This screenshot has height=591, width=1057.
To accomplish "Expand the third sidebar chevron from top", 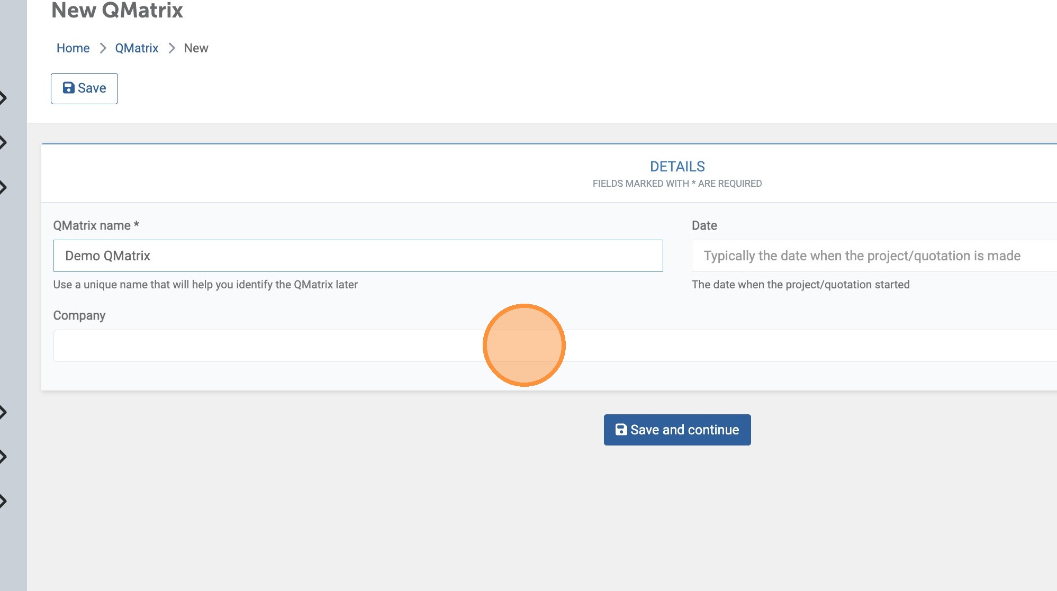I will 4,187.
